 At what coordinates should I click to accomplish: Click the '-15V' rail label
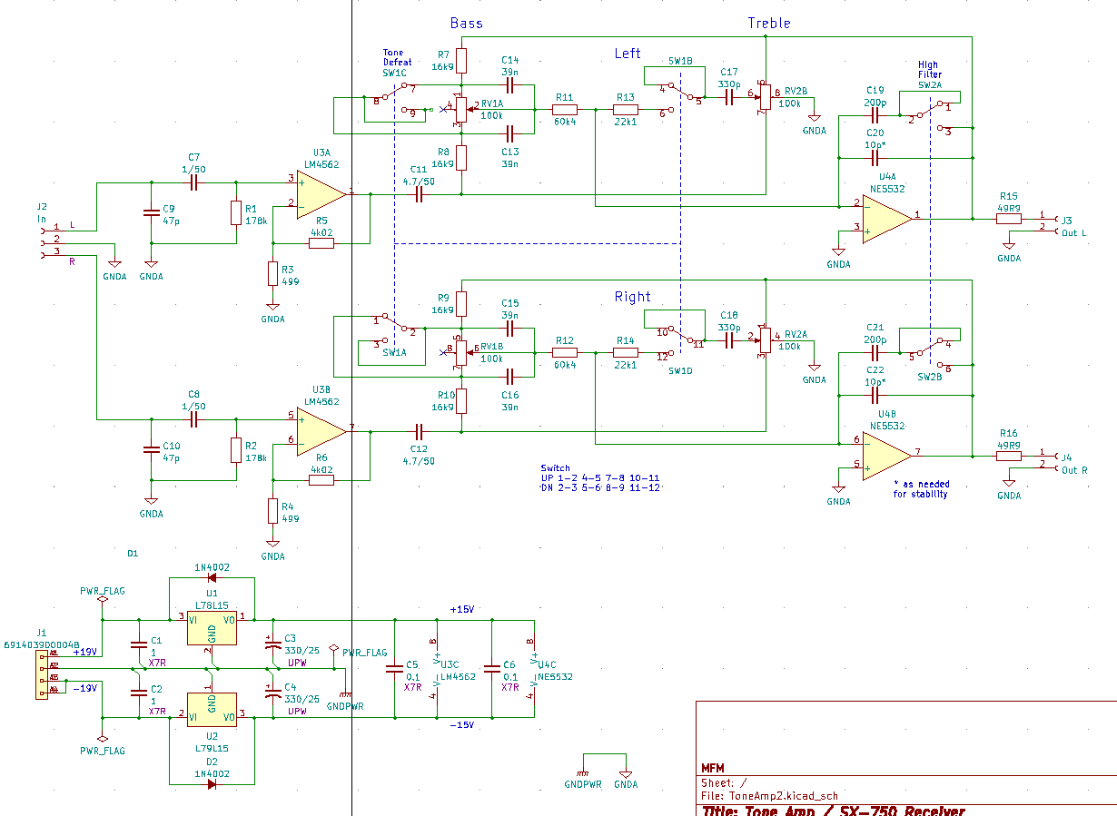click(462, 724)
